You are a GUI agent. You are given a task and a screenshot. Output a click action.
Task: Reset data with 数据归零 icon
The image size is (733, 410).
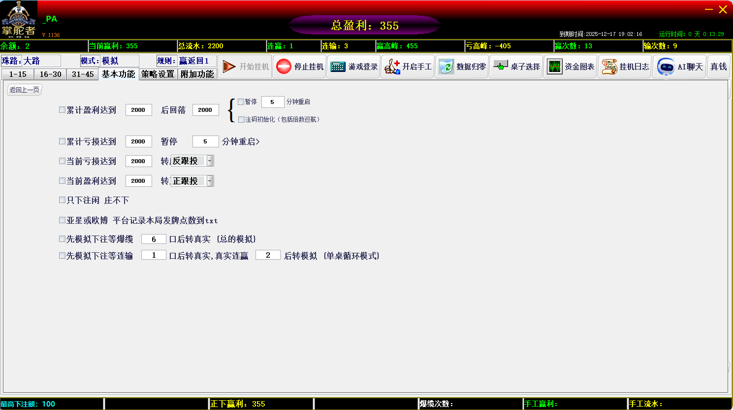pyautogui.click(x=446, y=67)
